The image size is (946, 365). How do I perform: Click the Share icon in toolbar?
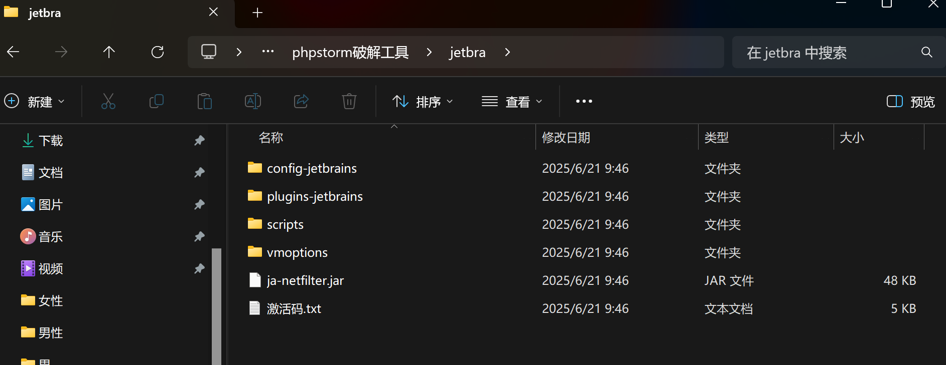pyautogui.click(x=301, y=101)
